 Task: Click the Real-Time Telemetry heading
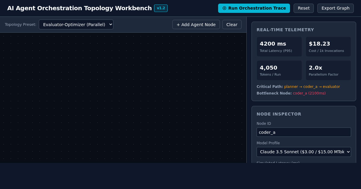click(x=285, y=30)
